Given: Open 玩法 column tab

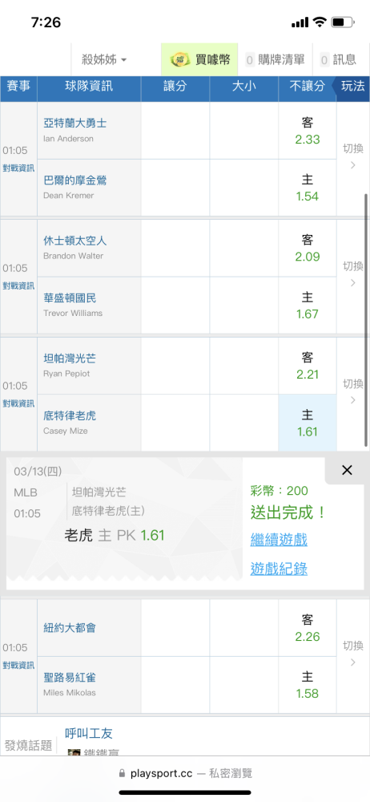Looking at the screenshot, I should click(352, 87).
